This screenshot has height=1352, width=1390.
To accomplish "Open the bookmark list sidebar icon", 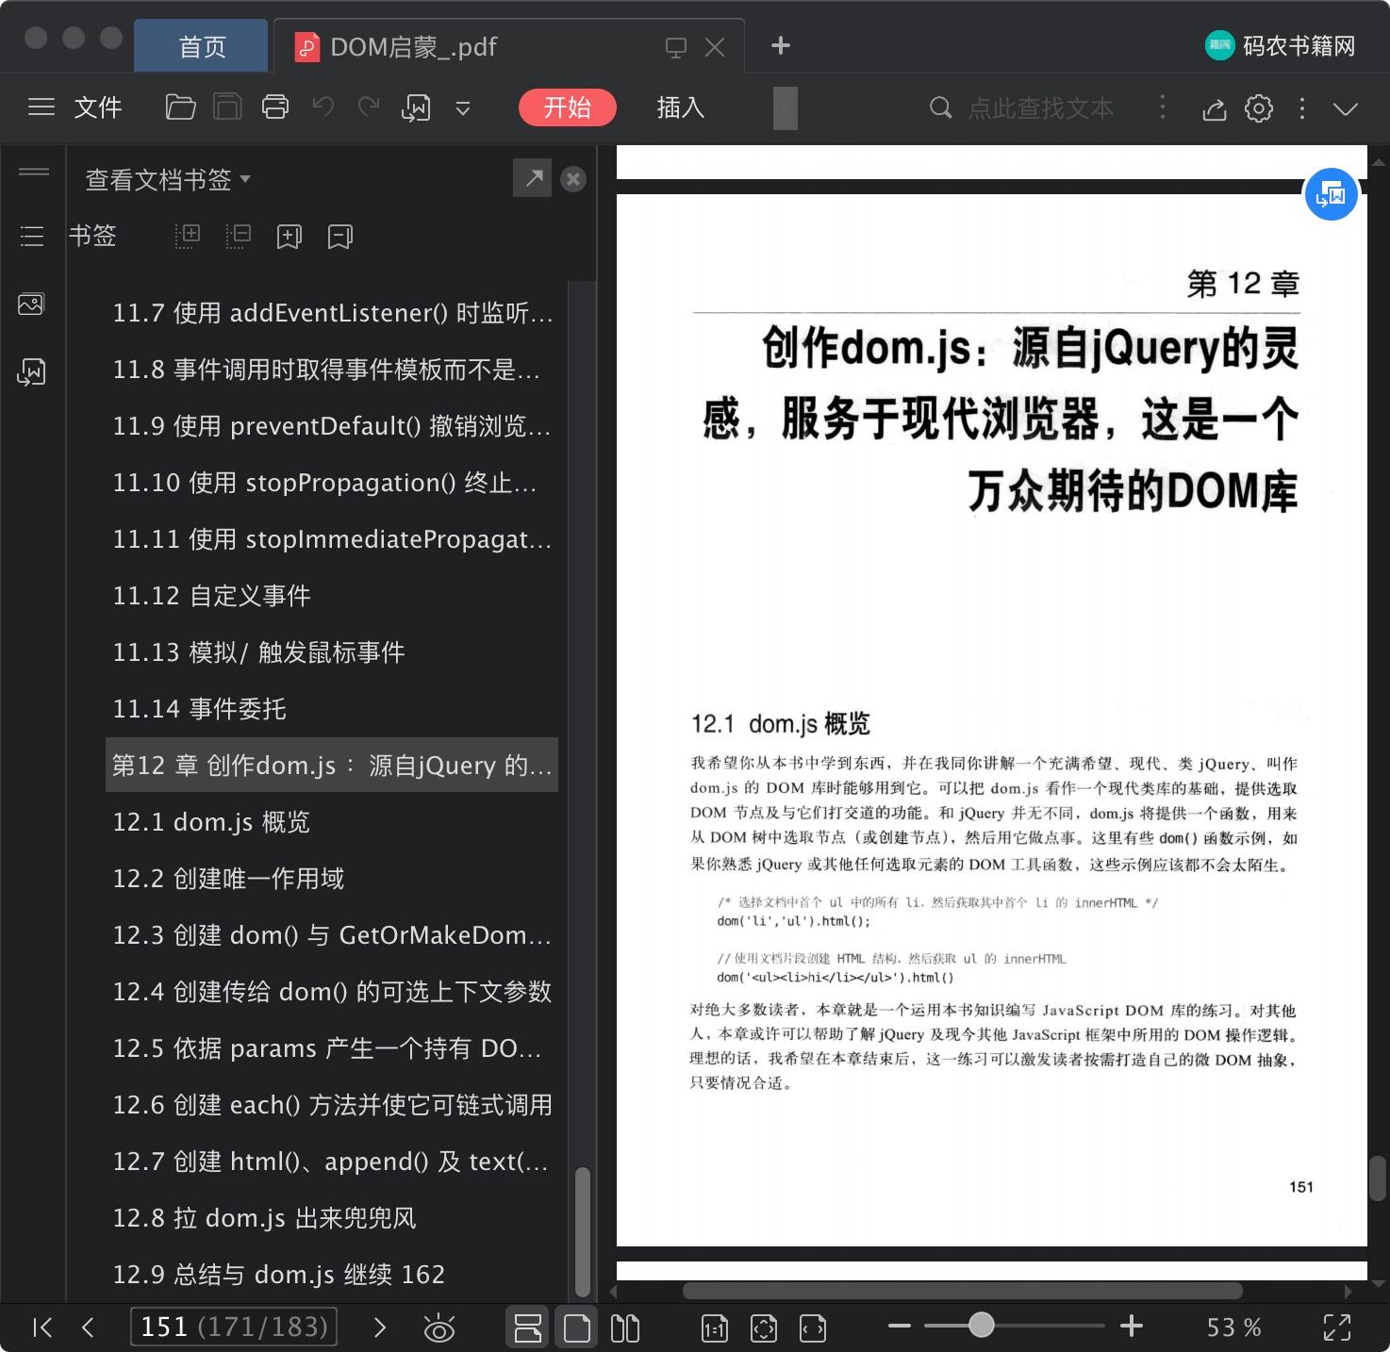I will pos(32,236).
